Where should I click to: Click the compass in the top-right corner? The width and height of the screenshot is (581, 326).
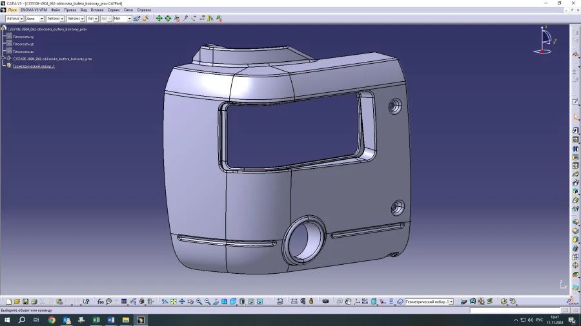point(544,39)
